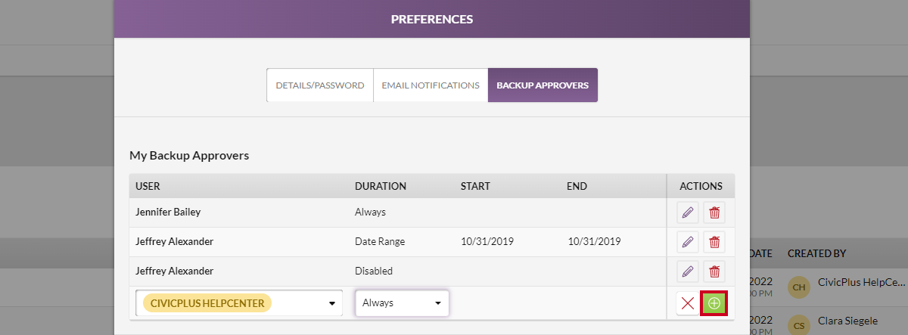Switch to the Details/Password tab
Screen dimensions: 908x335
coord(320,85)
